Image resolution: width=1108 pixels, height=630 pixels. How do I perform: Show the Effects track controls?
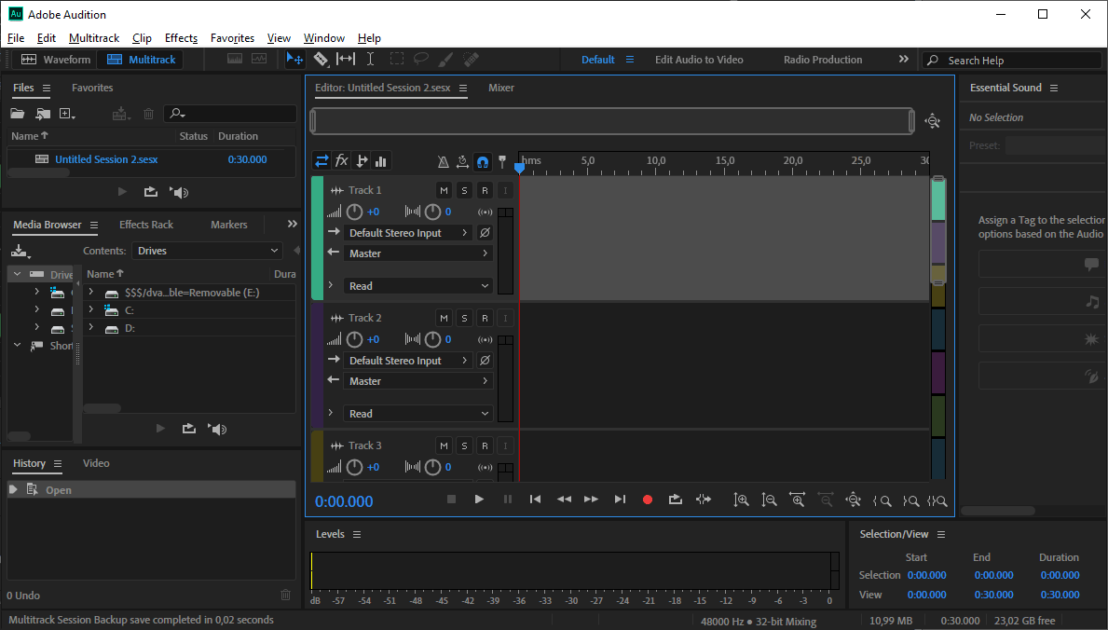[x=341, y=161]
